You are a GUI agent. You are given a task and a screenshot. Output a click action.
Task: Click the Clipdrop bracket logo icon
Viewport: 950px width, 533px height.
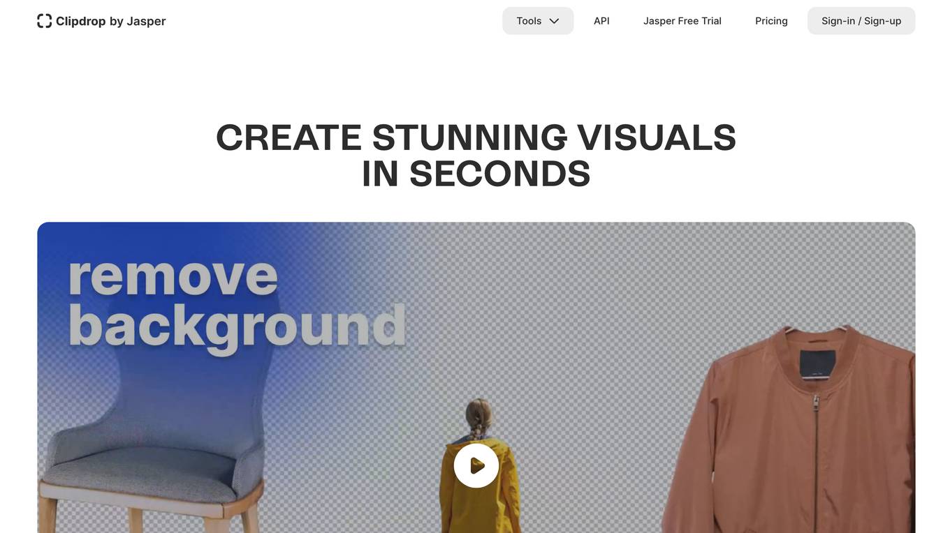(x=44, y=21)
